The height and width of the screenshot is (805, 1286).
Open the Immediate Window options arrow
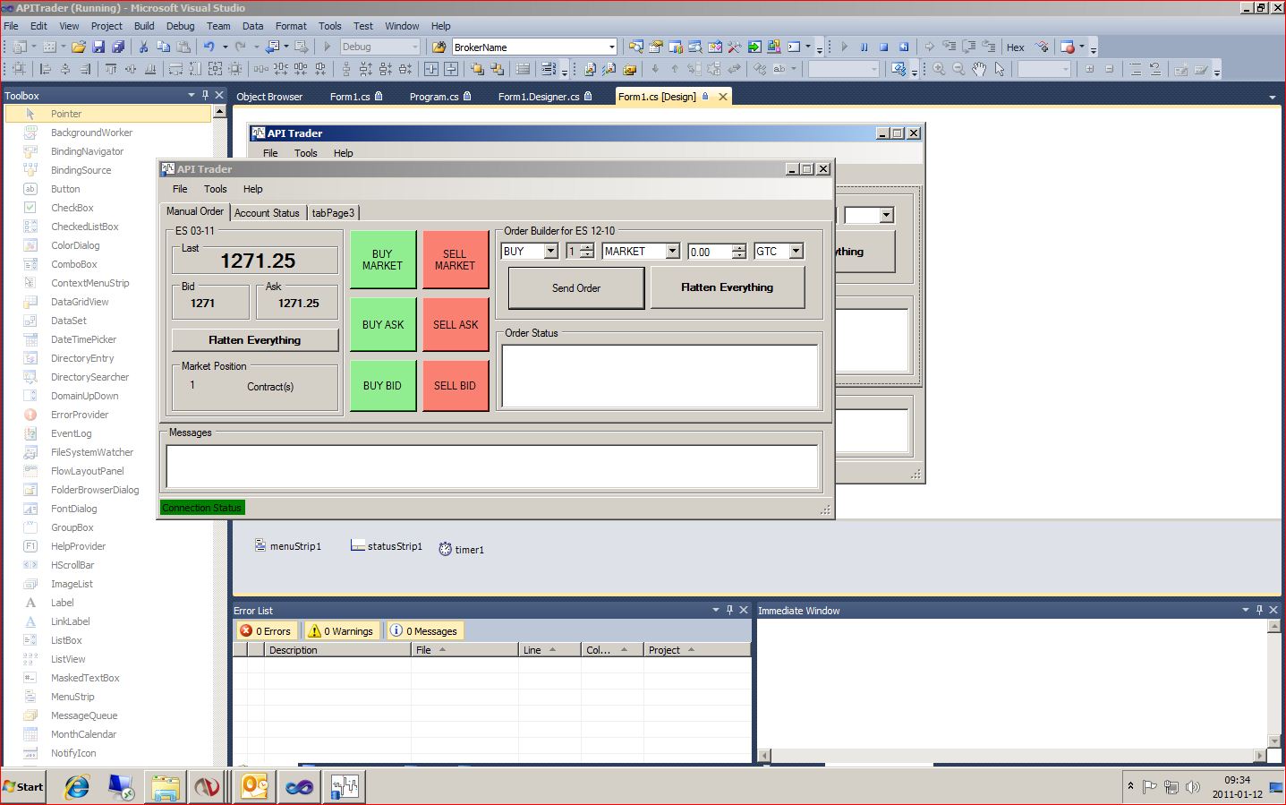(x=1245, y=610)
